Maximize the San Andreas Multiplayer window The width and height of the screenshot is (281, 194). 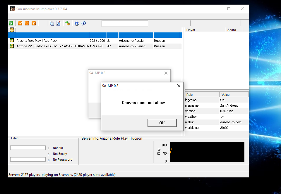click(229, 9)
